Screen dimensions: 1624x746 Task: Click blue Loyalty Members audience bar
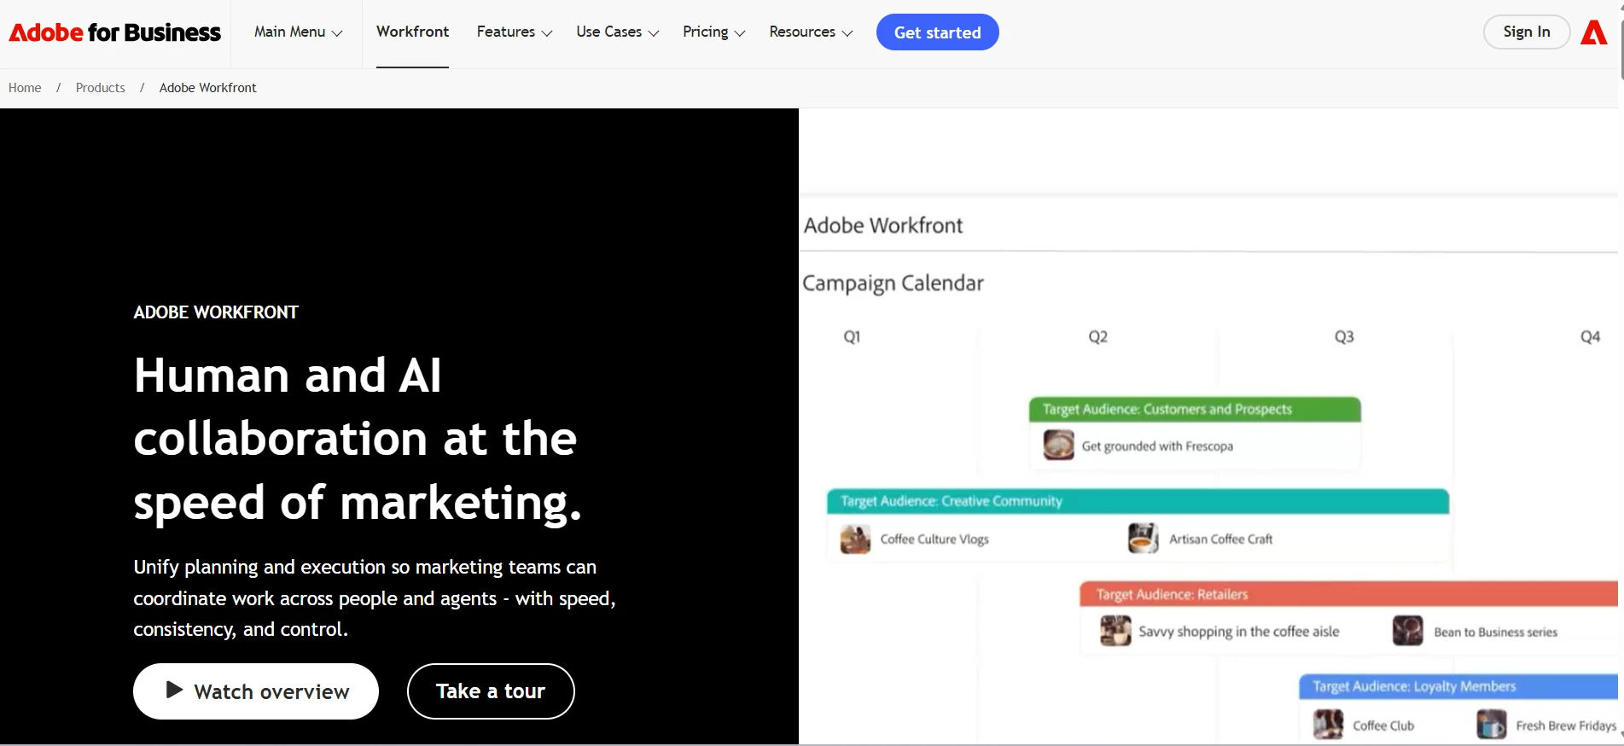pos(1458,686)
